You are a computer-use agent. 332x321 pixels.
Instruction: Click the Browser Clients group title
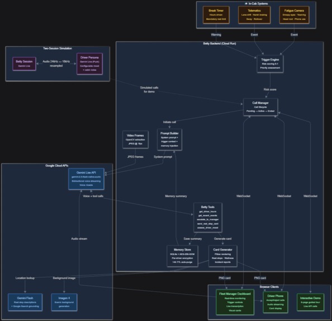pos(269,287)
